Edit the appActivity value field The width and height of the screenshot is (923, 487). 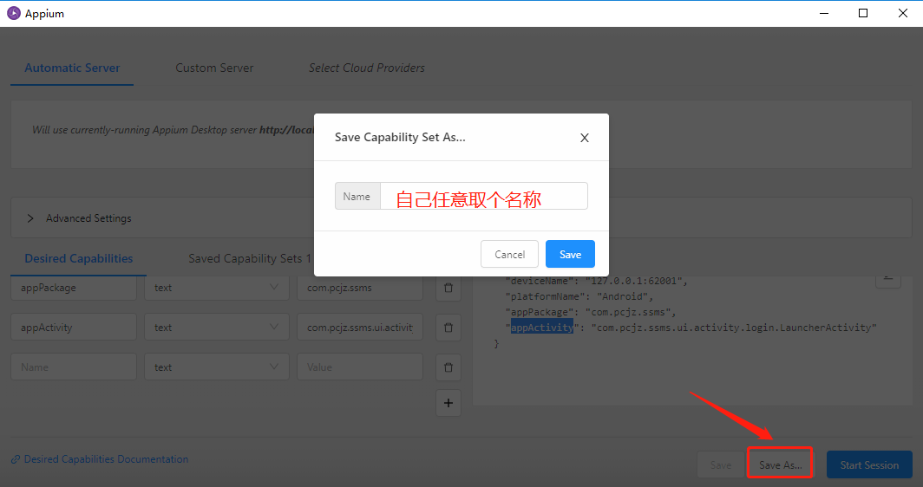click(360, 327)
